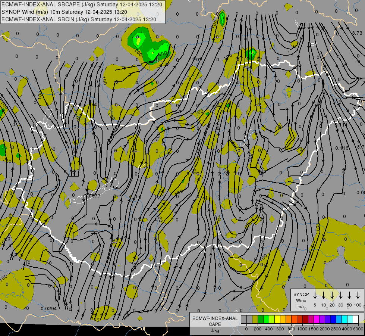
Task: Click 'ECMWF-INDEX-ANAL' label in the color legend
Action: tap(215, 318)
